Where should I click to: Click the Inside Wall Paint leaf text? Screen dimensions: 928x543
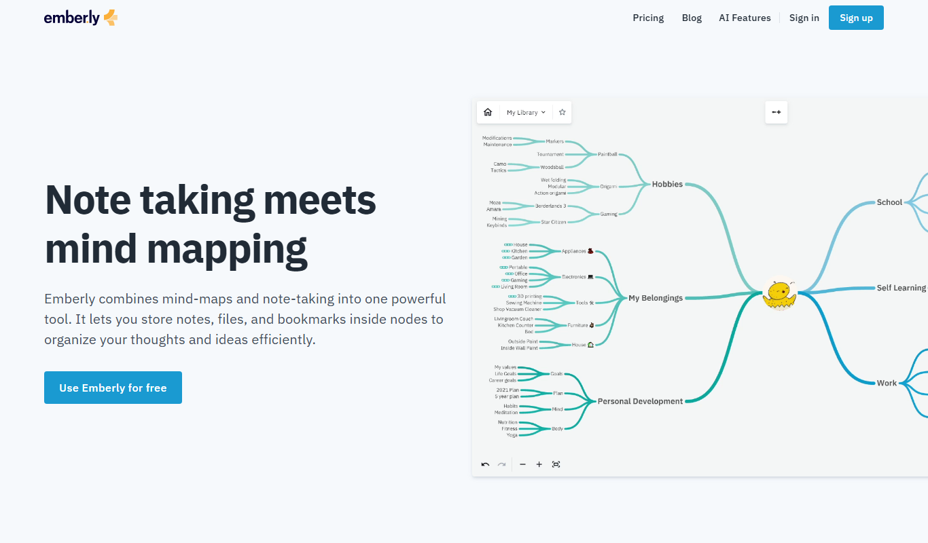[519, 348]
